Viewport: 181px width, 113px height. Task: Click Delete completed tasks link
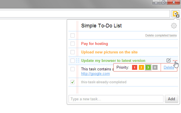tap(161, 36)
